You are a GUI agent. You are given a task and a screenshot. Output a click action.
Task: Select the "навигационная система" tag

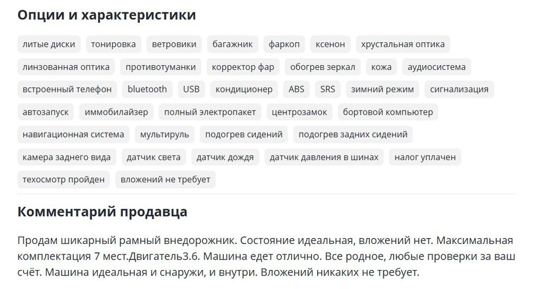[73, 134]
